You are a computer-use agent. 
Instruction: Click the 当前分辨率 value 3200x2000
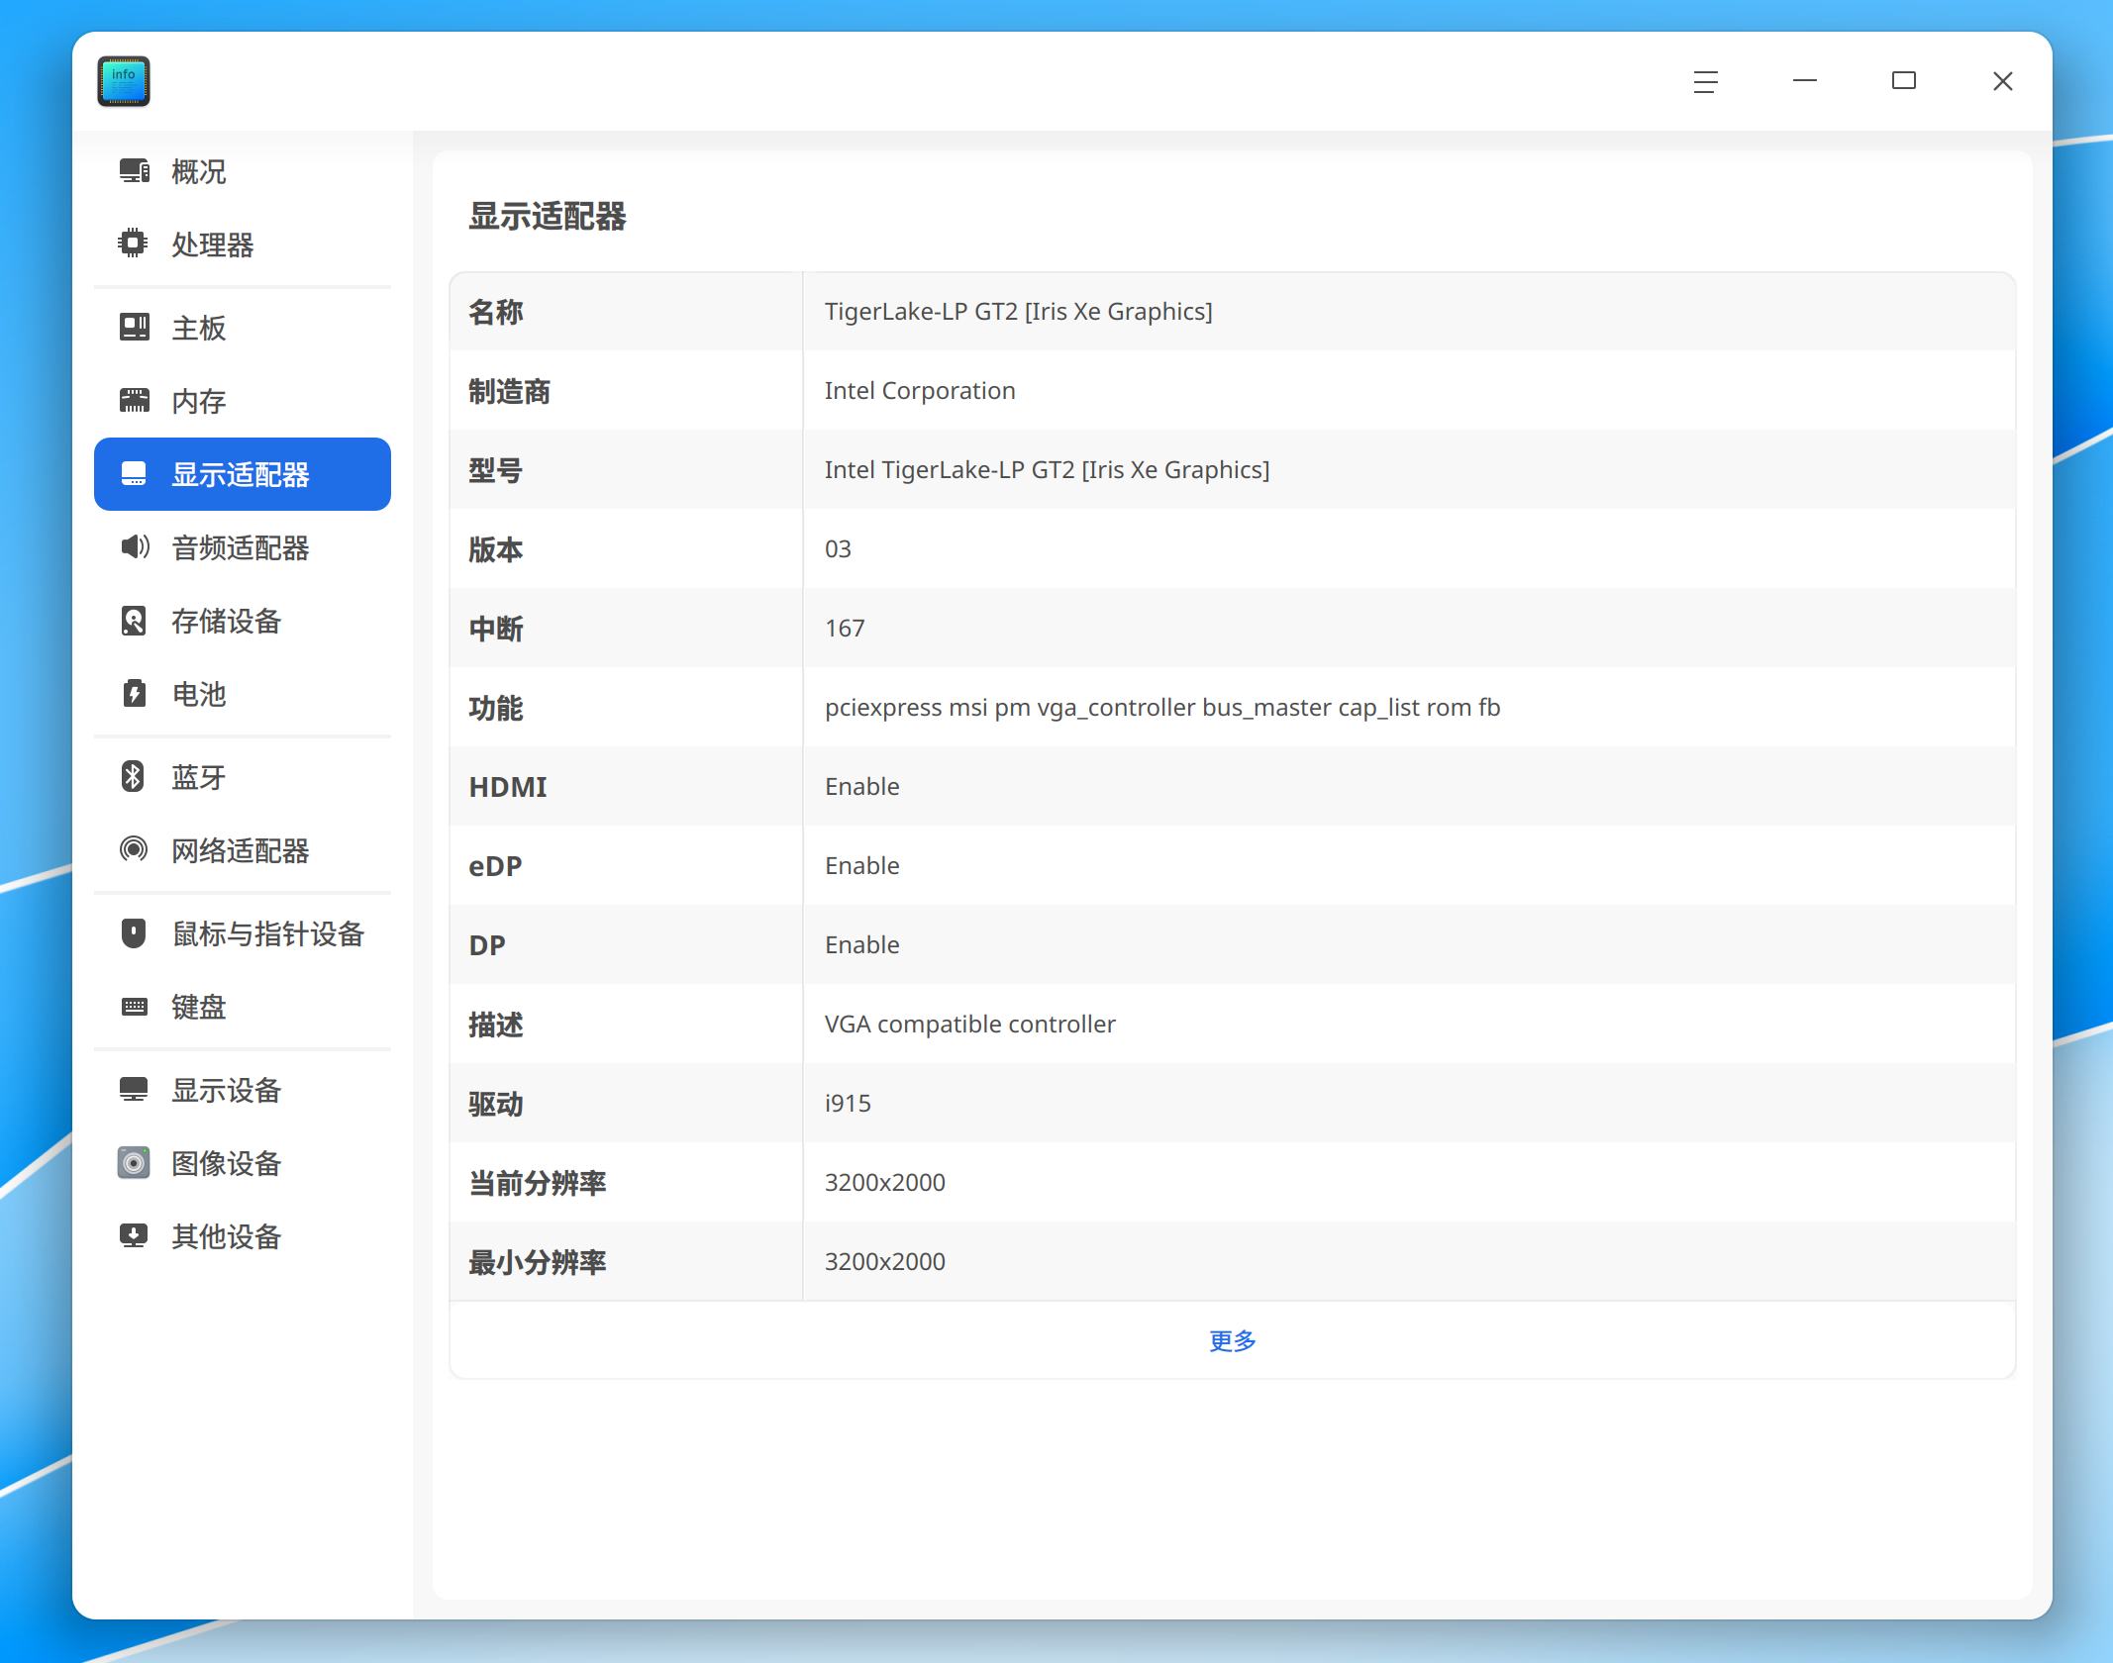click(x=885, y=1182)
